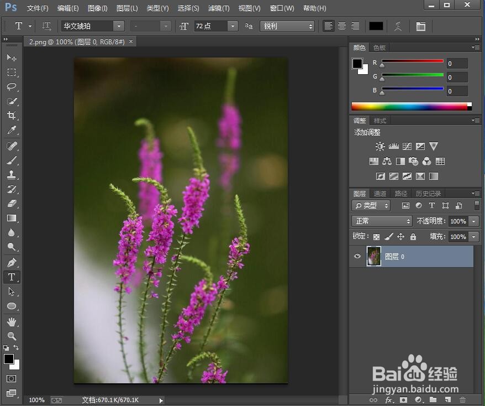Select the Eyedropper tool
The height and width of the screenshot is (406, 485).
pyautogui.click(x=12, y=130)
